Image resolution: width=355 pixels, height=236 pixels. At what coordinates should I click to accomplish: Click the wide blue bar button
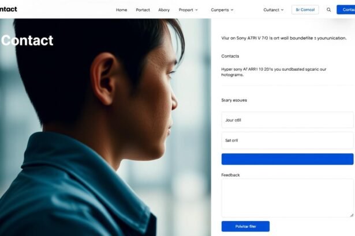pos(287,159)
